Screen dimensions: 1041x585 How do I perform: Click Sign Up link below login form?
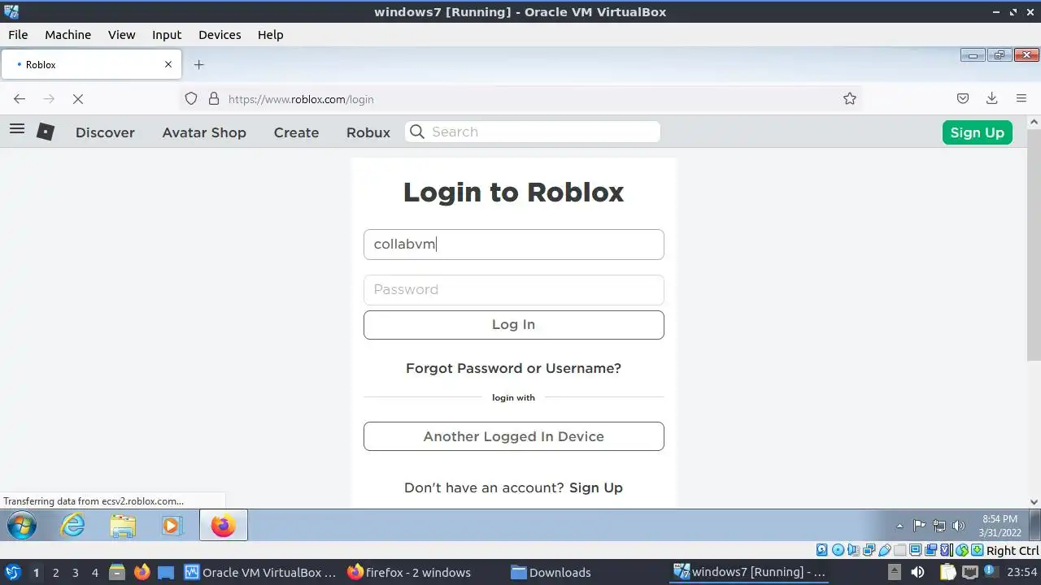596,487
